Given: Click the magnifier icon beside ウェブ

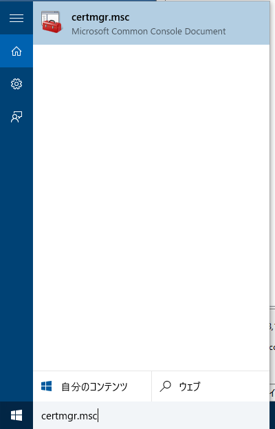Looking at the screenshot, I should tap(165, 386).
